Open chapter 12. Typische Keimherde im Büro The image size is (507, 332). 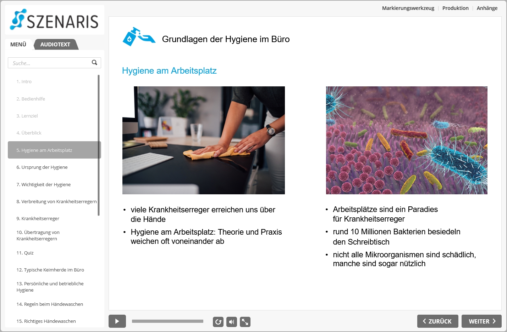point(54,270)
